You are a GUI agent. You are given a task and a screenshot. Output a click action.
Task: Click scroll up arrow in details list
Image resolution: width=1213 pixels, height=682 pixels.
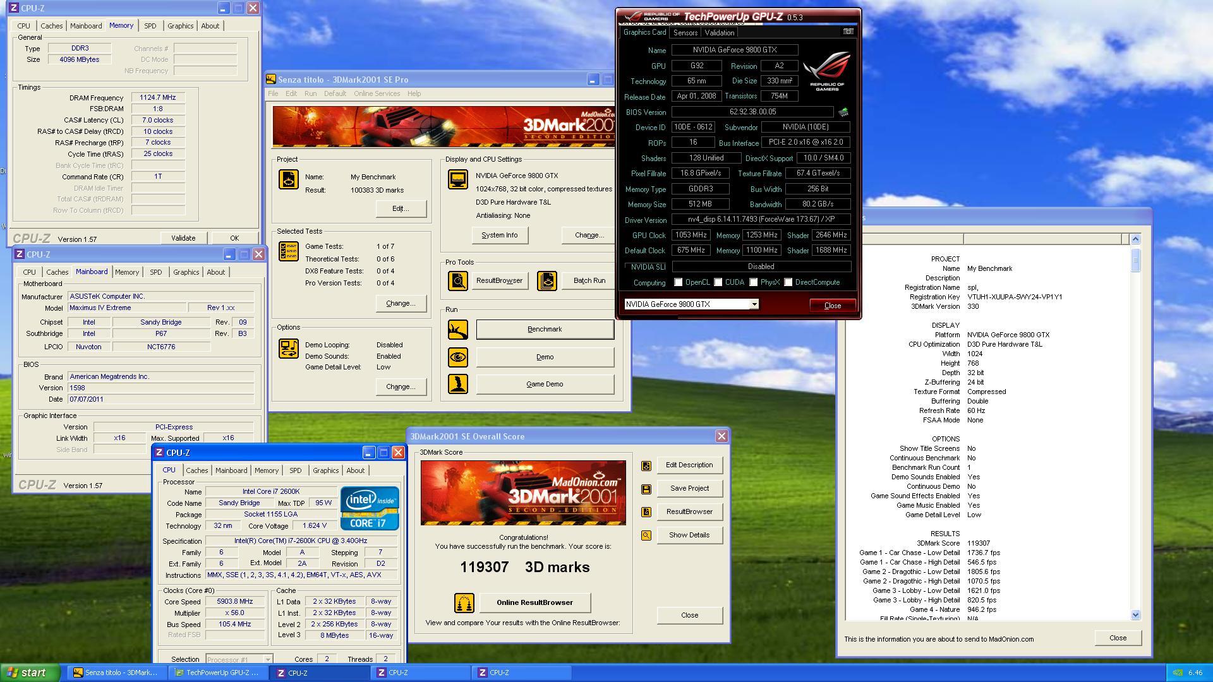pyautogui.click(x=1135, y=239)
